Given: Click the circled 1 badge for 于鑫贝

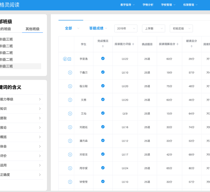Looking at the screenshot, I should coord(70,72).
